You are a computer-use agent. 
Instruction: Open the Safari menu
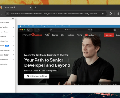(24, 26)
